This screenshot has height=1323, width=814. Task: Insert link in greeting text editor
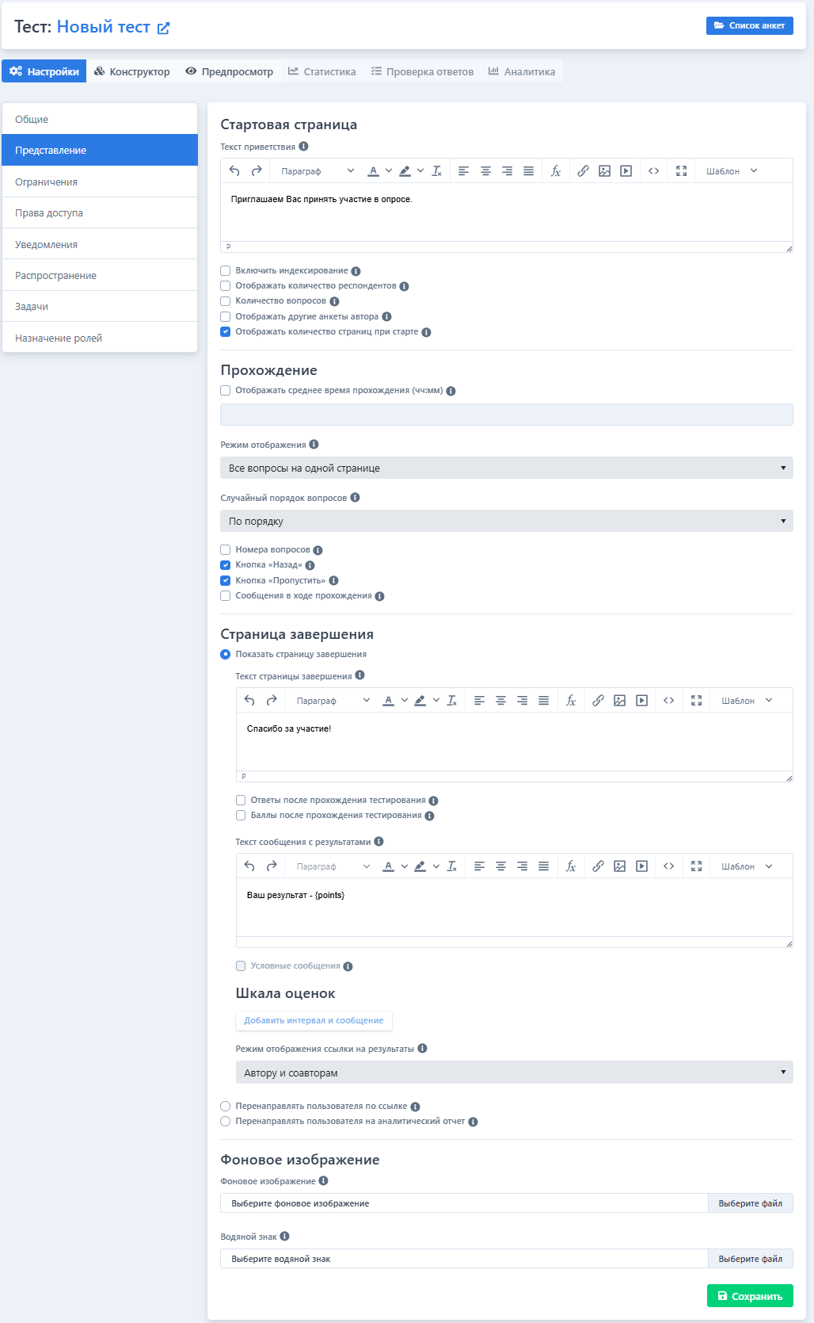[583, 171]
